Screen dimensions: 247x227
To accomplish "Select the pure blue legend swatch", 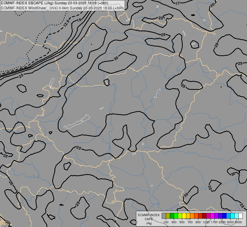I will (x=225, y=216).
